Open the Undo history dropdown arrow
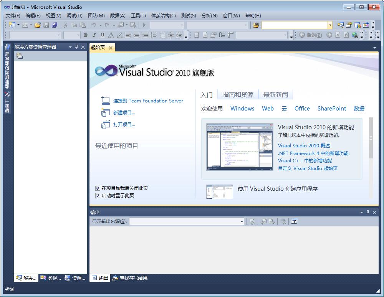 (x=100, y=25)
